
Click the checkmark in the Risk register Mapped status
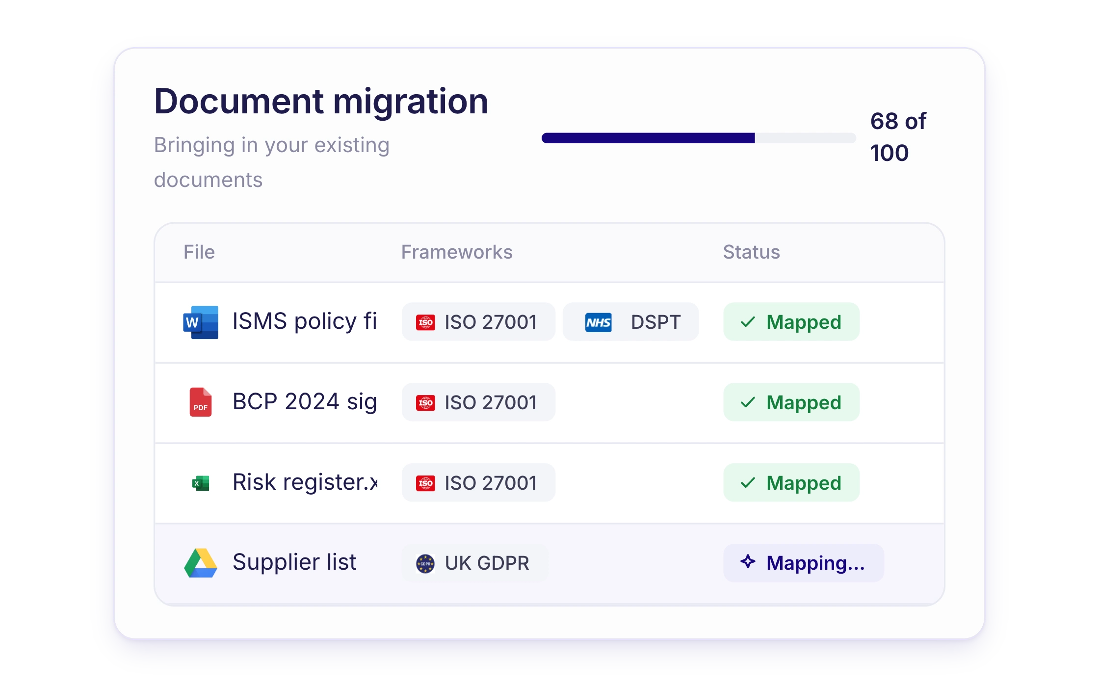pos(748,483)
